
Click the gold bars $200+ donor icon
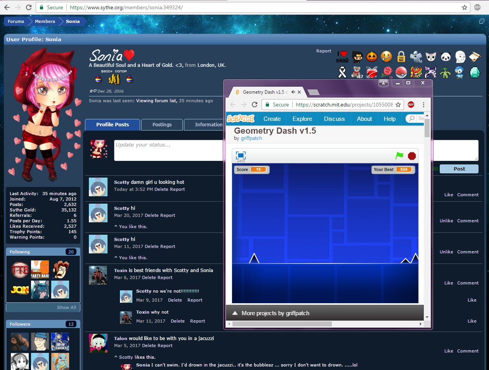[x=114, y=79]
